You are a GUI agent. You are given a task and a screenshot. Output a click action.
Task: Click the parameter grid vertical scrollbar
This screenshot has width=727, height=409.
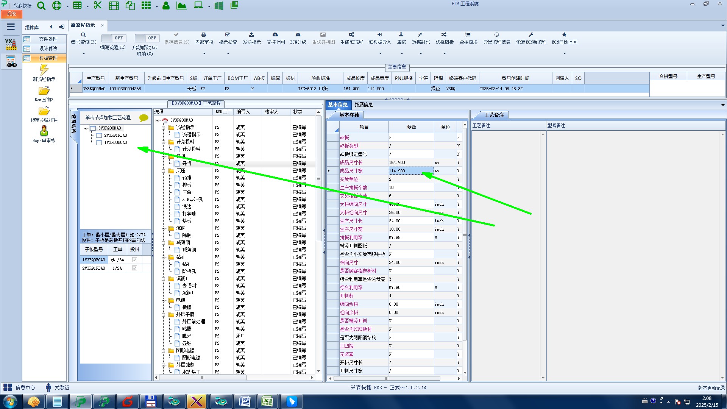point(465,235)
